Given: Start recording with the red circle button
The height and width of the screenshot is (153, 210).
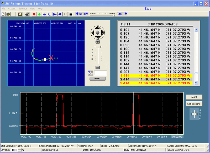Looking at the screenshot, I should (x=34, y=14).
